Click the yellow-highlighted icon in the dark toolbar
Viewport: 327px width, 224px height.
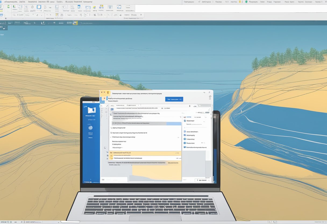tap(75, 23)
